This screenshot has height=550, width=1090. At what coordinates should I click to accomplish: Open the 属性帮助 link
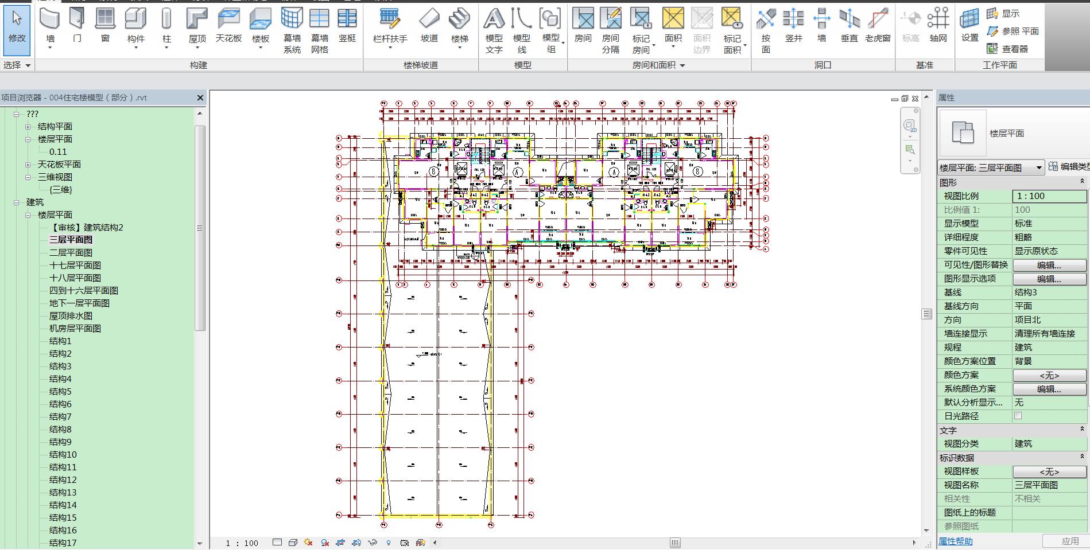click(955, 541)
